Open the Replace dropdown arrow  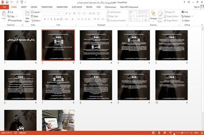pos(192,16)
